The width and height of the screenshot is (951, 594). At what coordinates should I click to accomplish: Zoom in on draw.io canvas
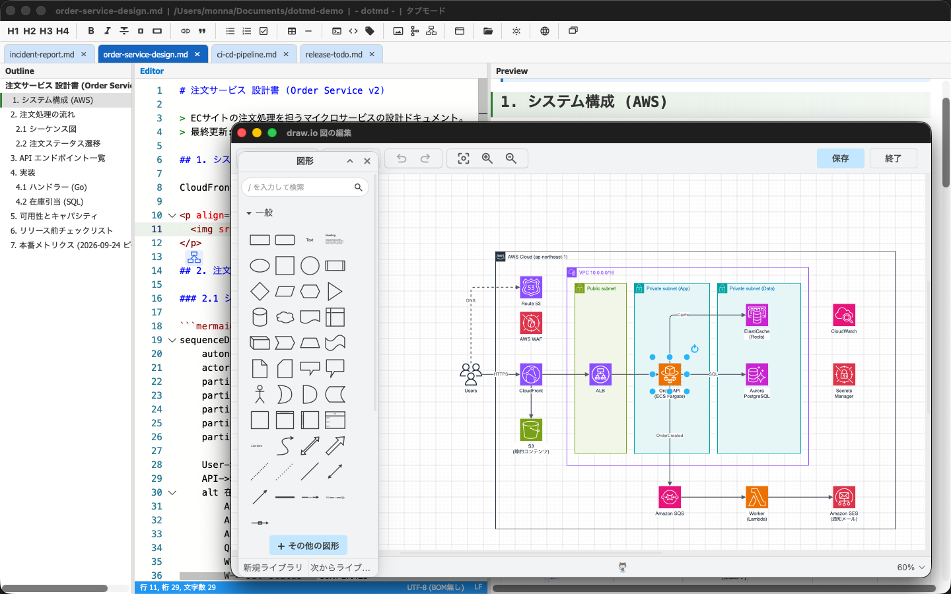[487, 158]
